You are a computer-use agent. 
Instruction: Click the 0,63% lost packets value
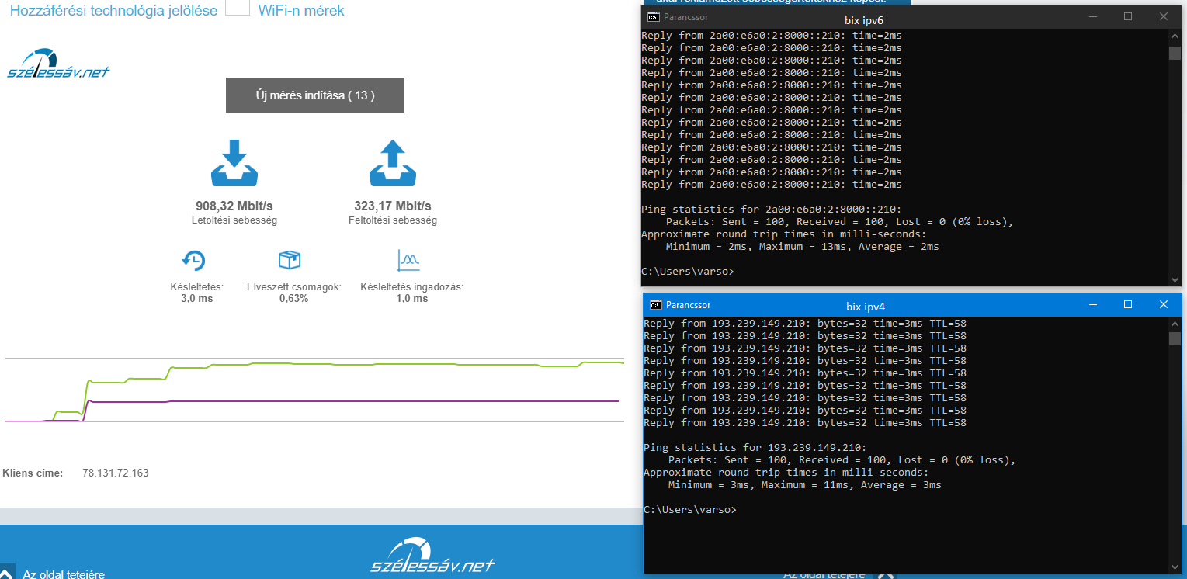(x=293, y=299)
